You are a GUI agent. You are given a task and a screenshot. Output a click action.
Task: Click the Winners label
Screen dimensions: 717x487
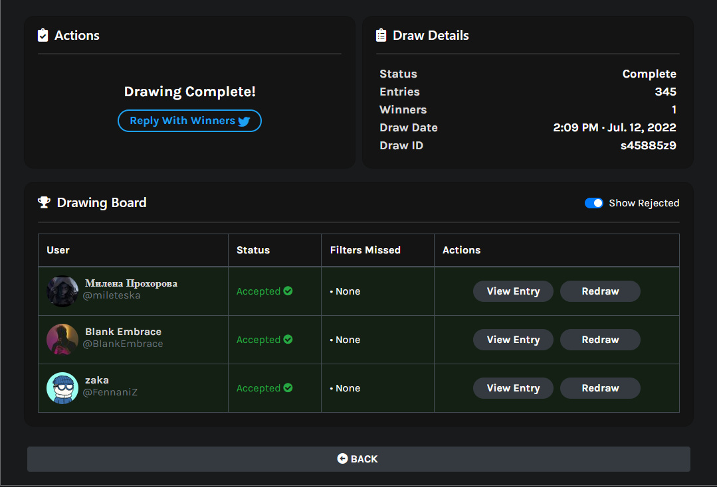tap(403, 109)
